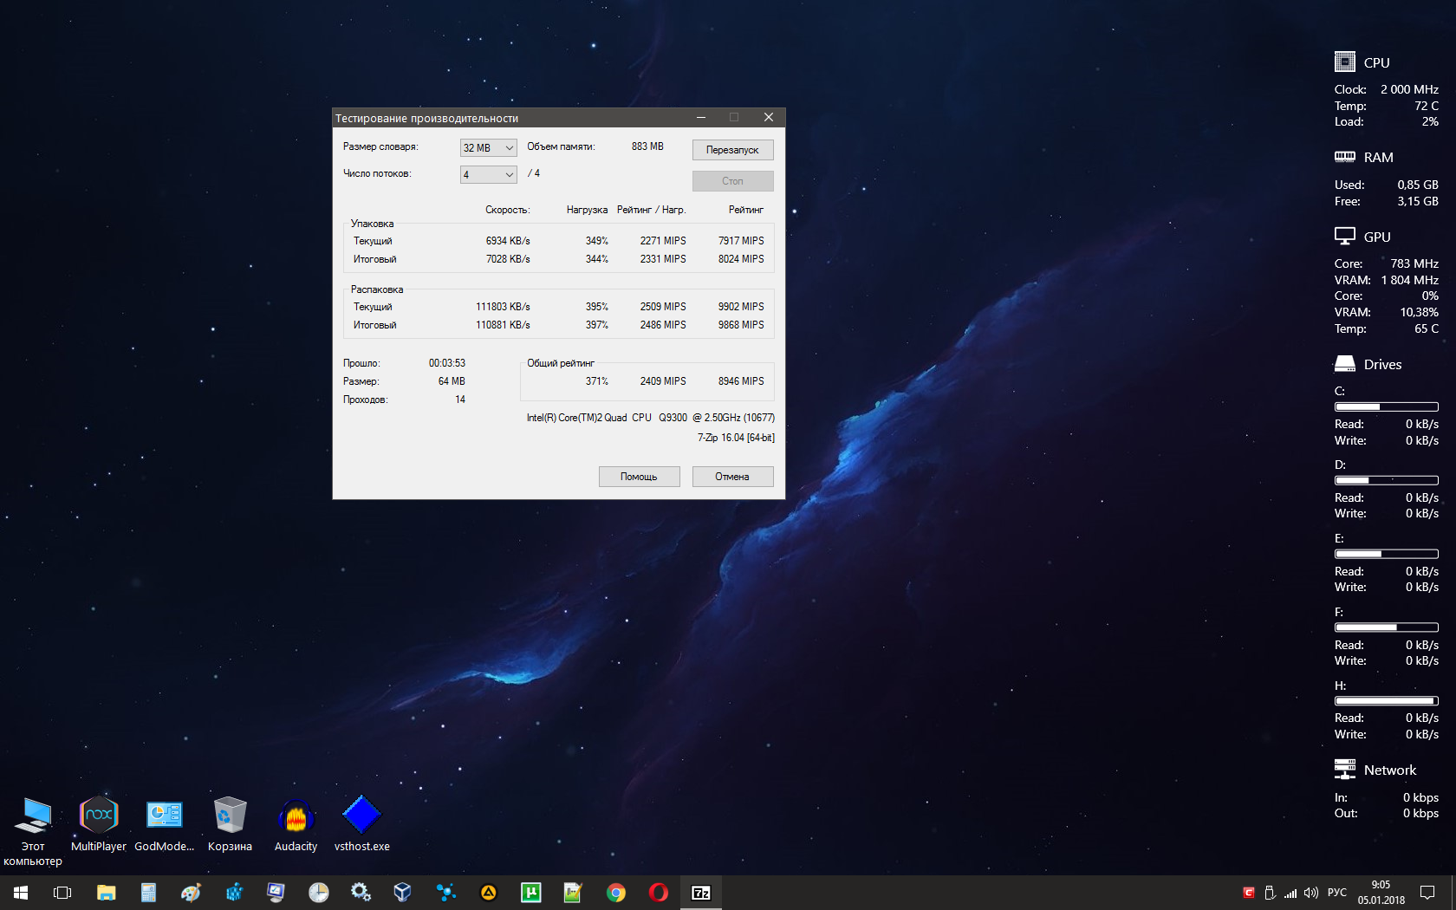Select the MultiPlayer Nox desktop icon
The height and width of the screenshot is (910, 1456).
pyautogui.click(x=99, y=823)
